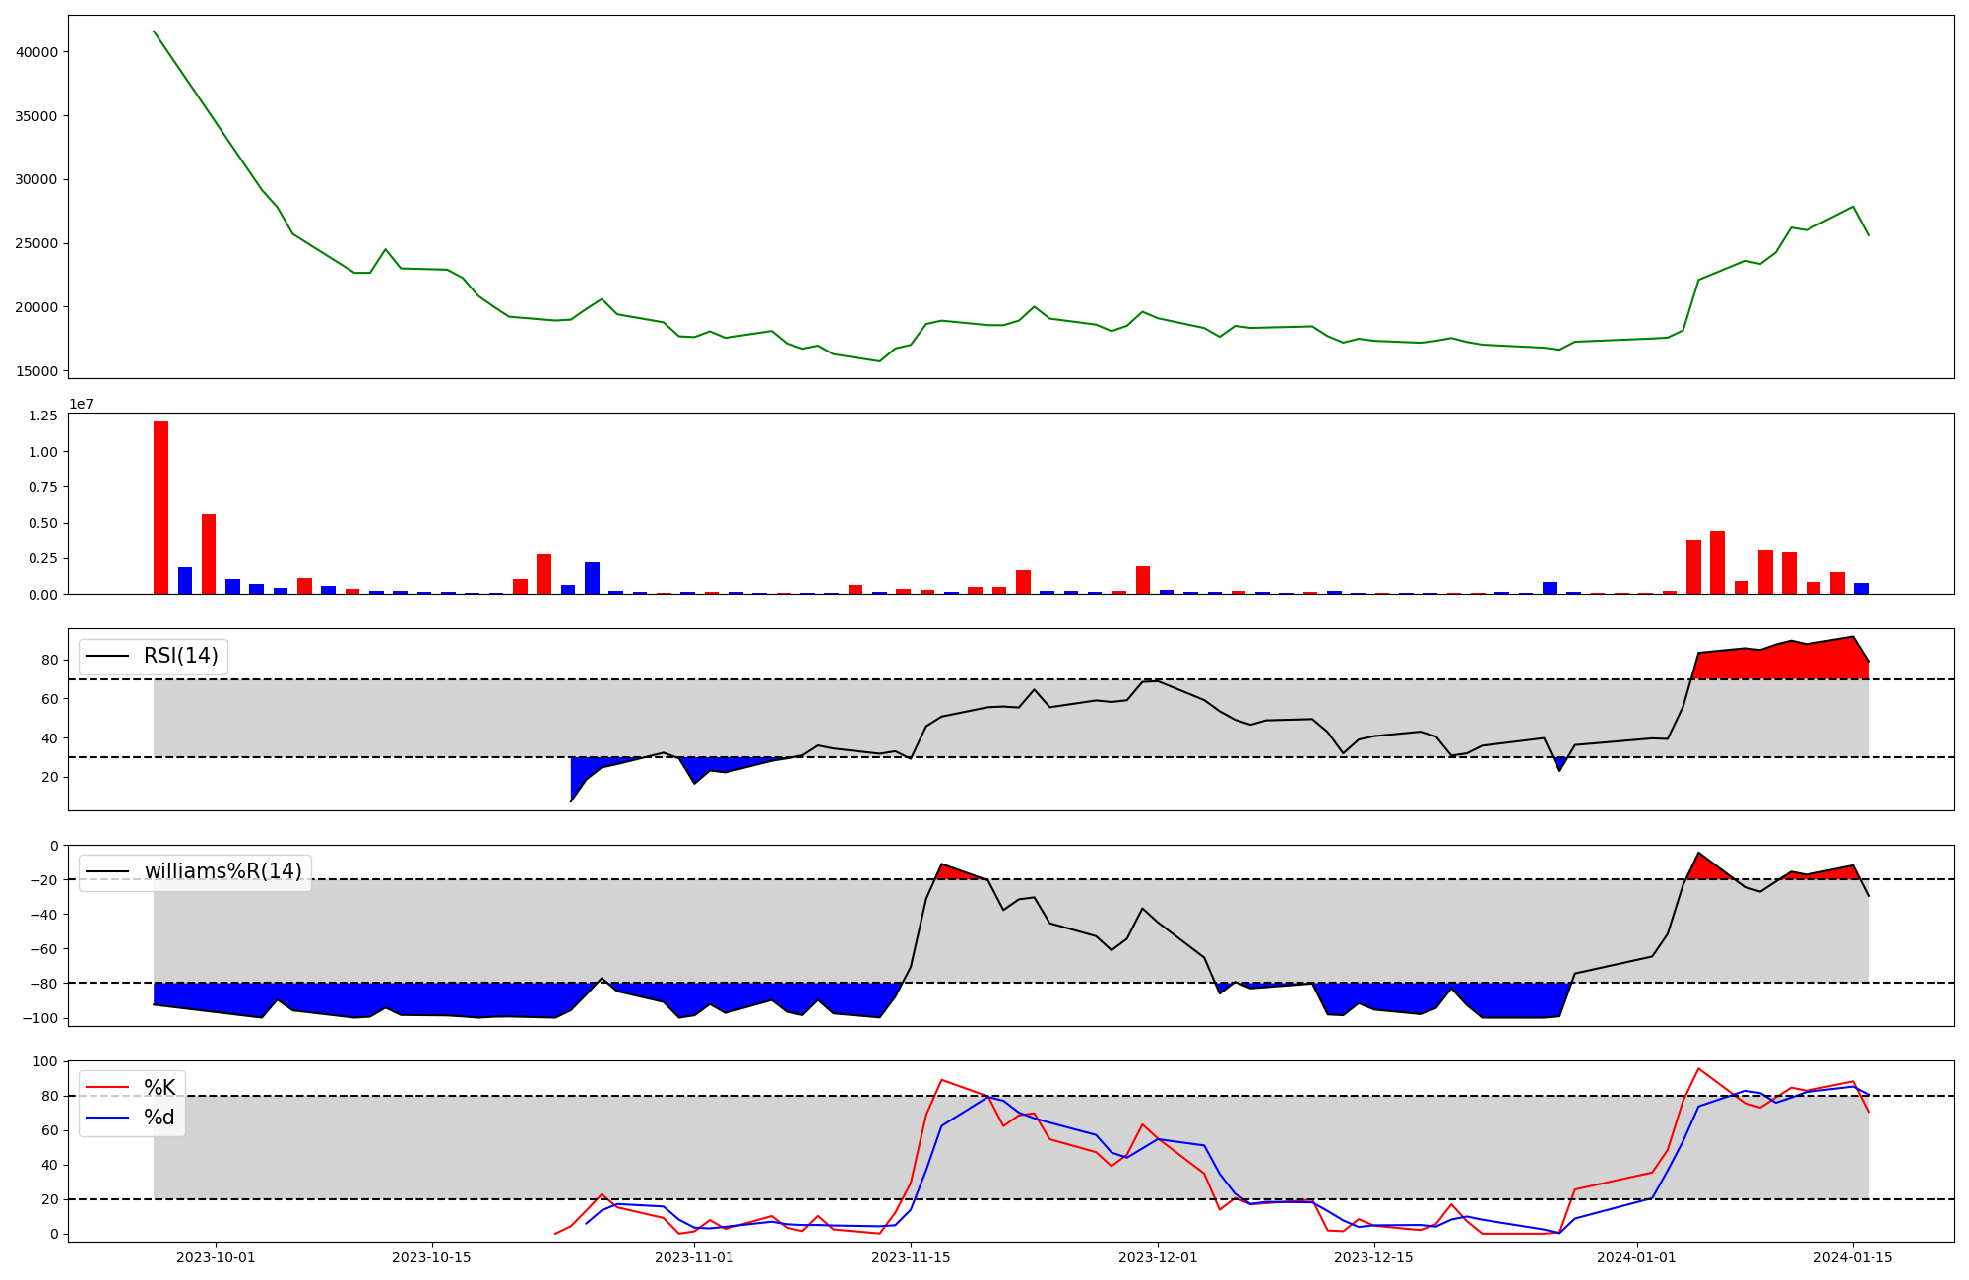This screenshot has width=1969, height=1280.
Task: Click the 1.25 volume axis label
Action: (x=41, y=416)
